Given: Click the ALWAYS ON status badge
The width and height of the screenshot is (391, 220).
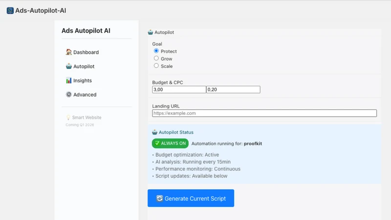Looking at the screenshot, I should [170, 143].
